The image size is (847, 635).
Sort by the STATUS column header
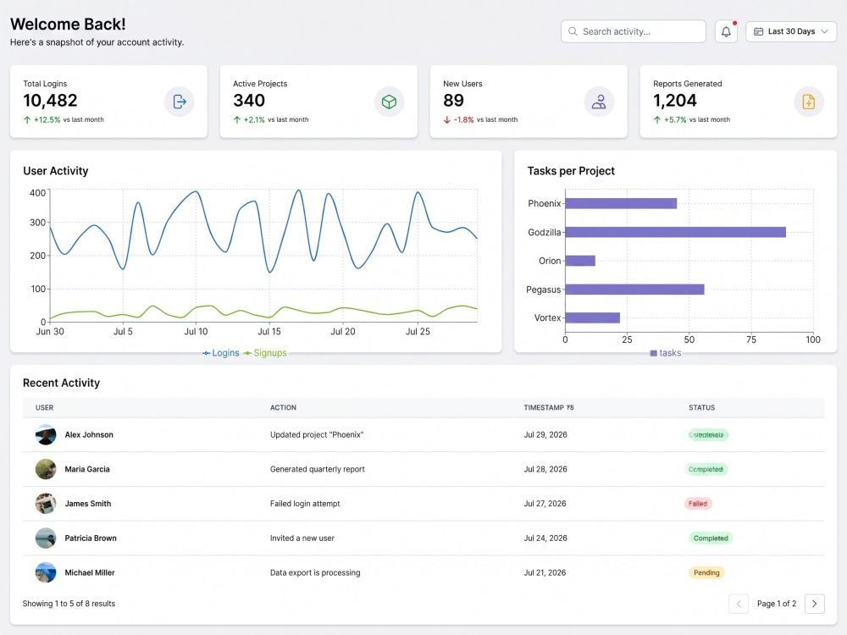(701, 408)
